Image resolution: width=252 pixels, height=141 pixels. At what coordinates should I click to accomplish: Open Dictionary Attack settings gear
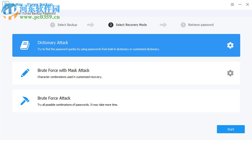click(230, 46)
